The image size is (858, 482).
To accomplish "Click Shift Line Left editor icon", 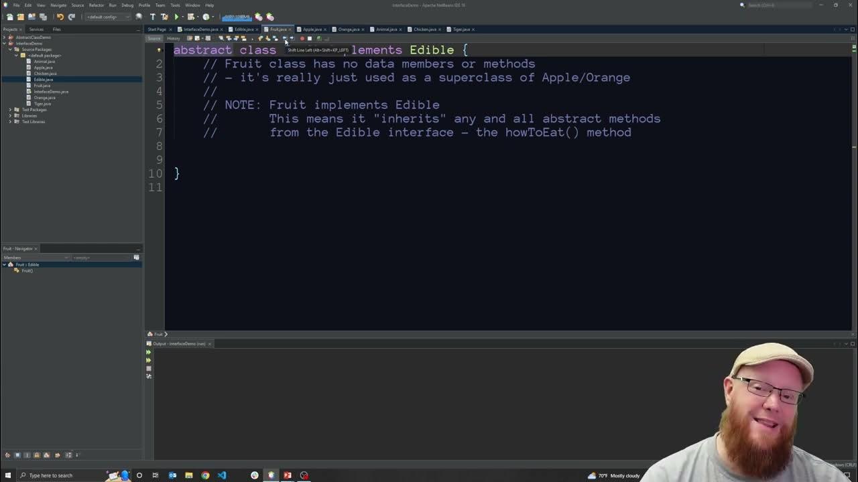I will click(284, 38).
